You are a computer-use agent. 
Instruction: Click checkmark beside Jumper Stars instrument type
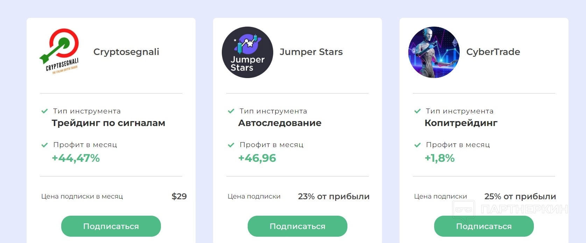pos(231,111)
